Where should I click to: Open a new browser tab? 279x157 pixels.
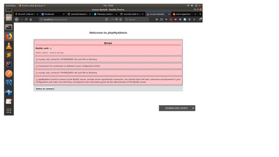(x=200, y=14)
